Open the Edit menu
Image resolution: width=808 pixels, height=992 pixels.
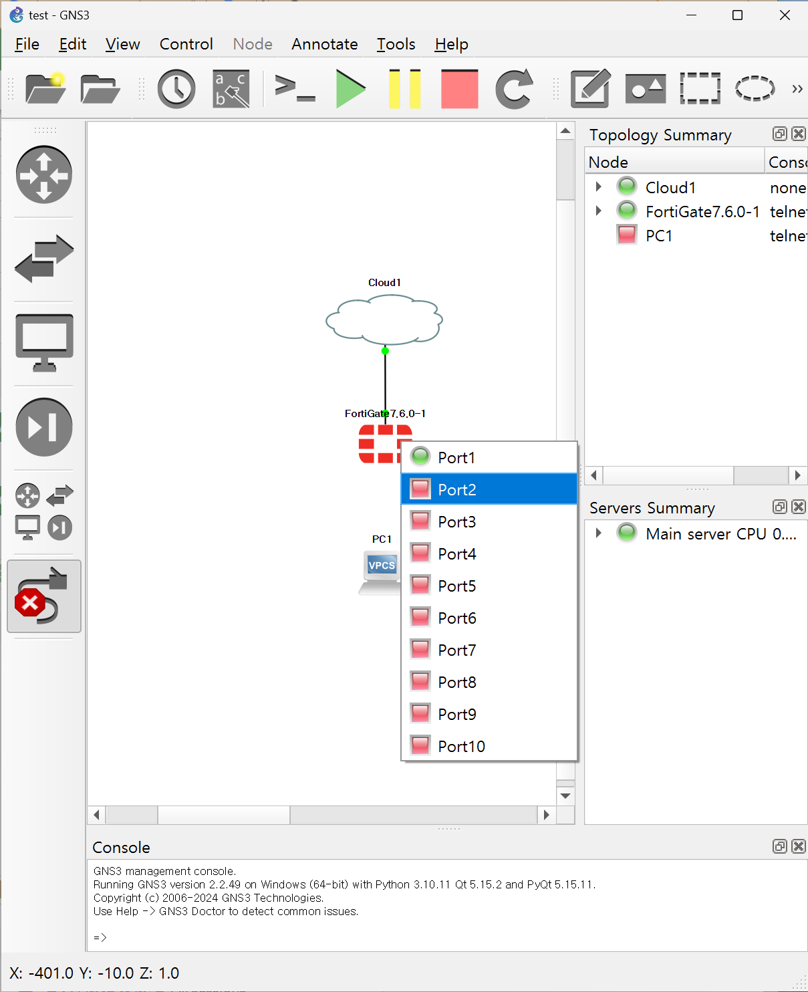[x=73, y=44]
